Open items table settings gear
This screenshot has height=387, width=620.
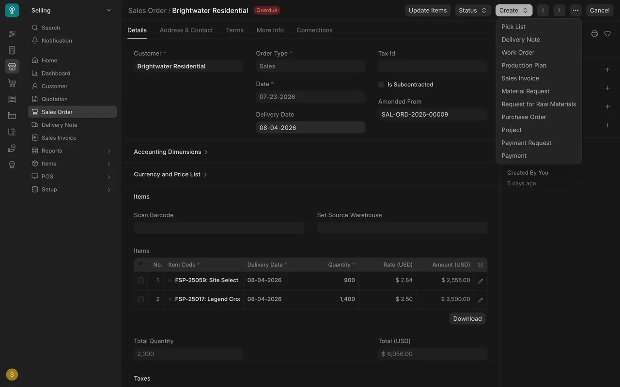pyautogui.click(x=480, y=265)
